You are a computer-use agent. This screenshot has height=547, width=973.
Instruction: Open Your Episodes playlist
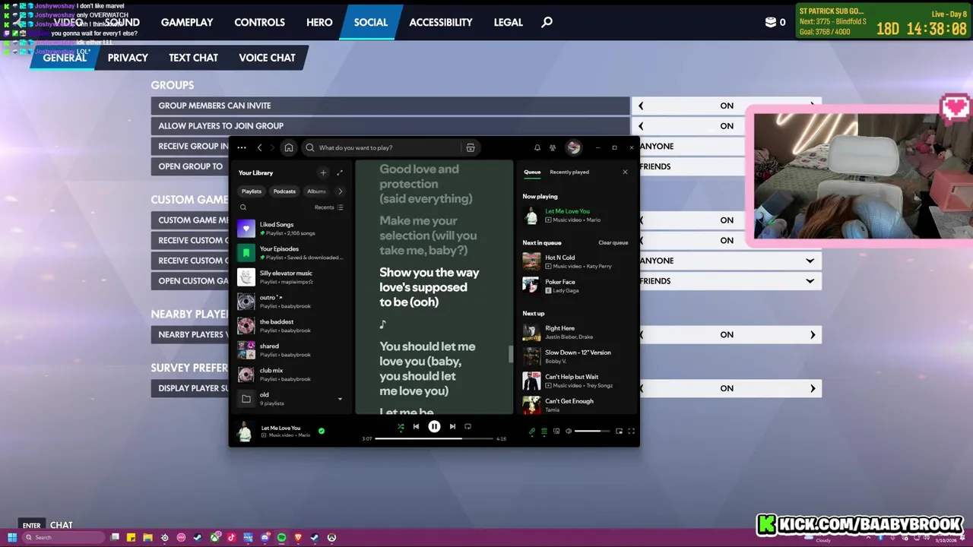[x=293, y=253]
